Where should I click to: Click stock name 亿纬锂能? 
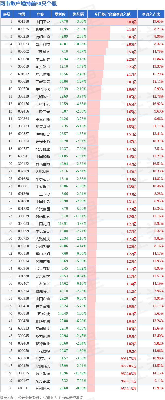(43, 261)
